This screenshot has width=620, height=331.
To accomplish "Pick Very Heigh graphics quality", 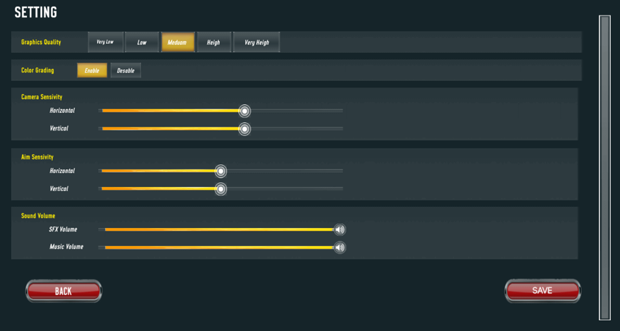I will (256, 42).
